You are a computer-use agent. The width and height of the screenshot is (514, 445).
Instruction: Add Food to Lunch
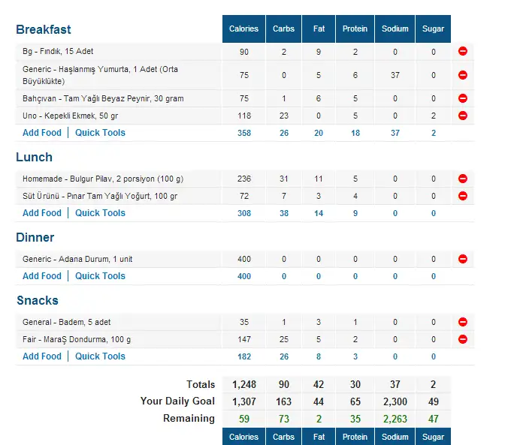[x=42, y=213]
